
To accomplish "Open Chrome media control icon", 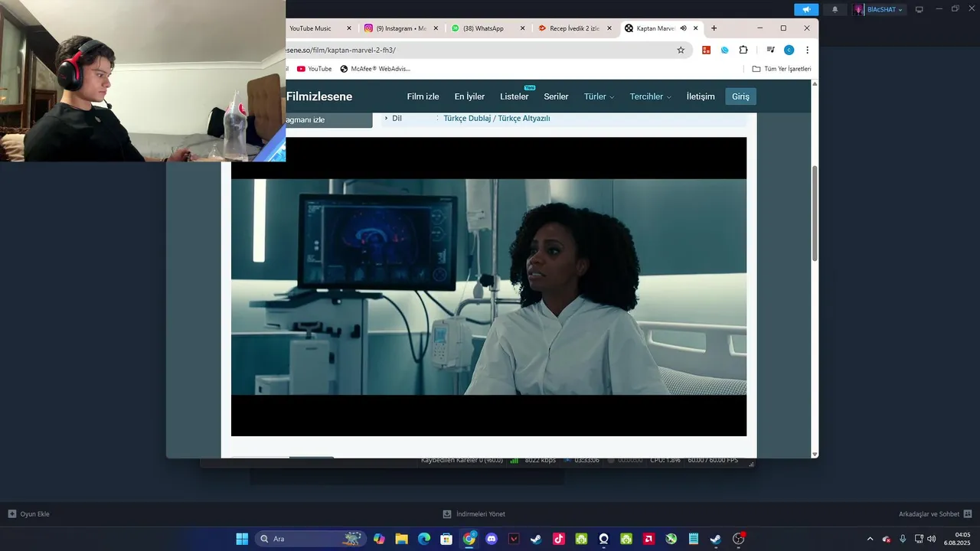I will click(x=770, y=50).
